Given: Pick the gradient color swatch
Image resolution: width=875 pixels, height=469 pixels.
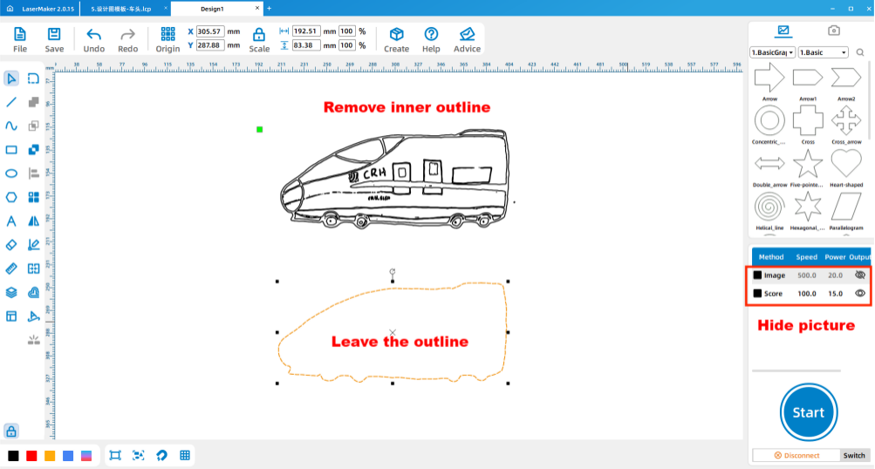Looking at the screenshot, I should [86, 456].
